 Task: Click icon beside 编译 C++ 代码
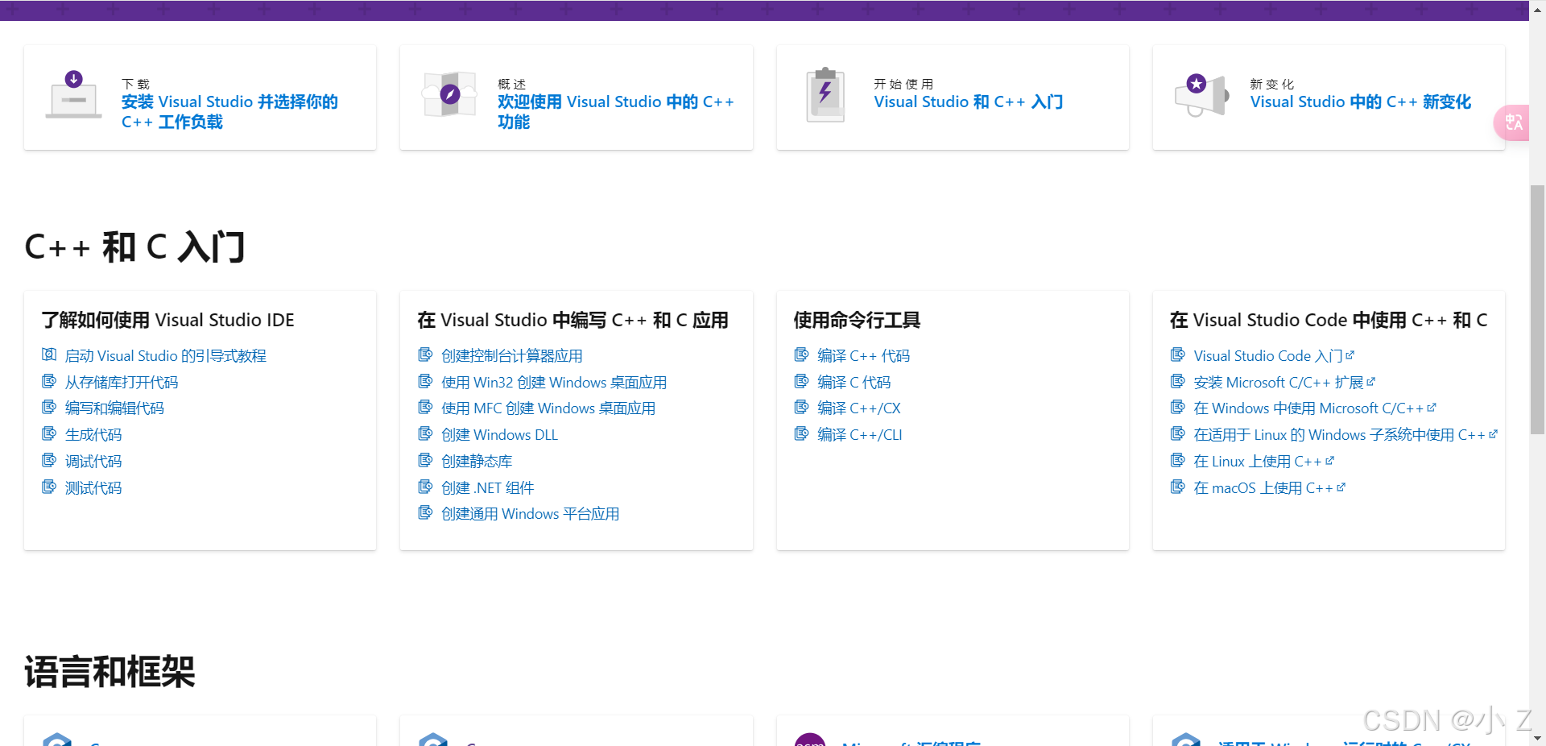801,354
